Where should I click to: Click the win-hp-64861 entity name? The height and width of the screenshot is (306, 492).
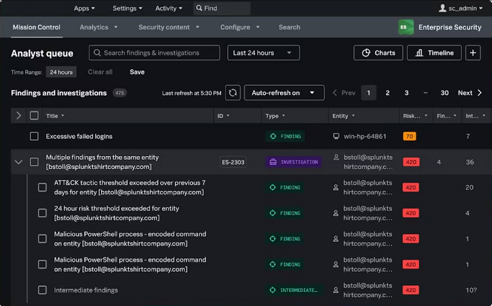click(365, 136)
